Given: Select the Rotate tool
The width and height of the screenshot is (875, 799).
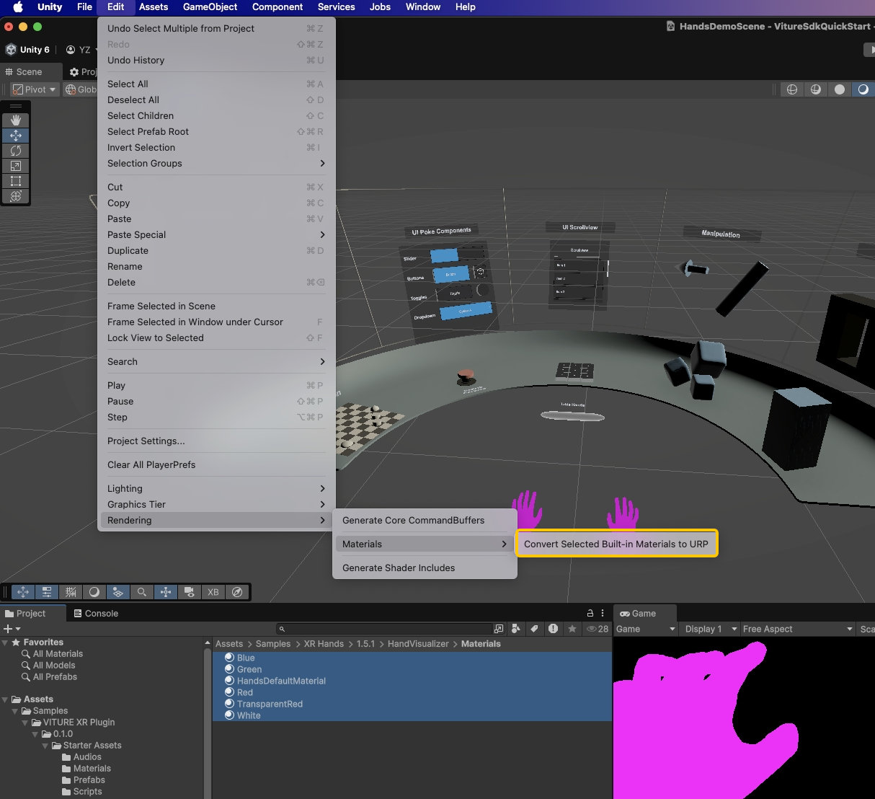Looking at the screenshot, I should [16, 151].
